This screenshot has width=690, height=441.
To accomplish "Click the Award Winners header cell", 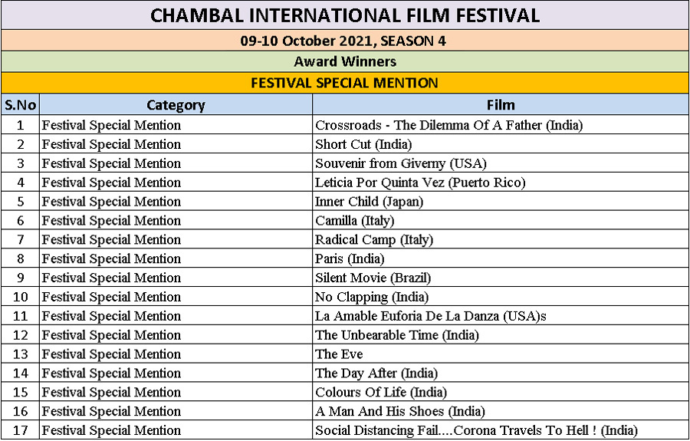I will [345, 61].
